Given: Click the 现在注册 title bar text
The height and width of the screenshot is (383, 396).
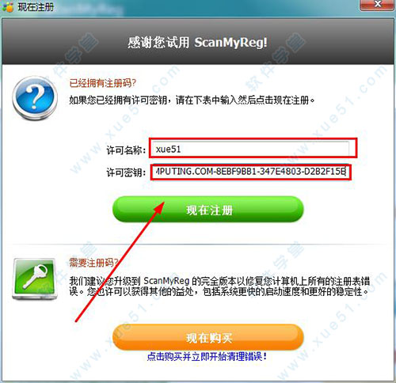Looking at the screenshot, I should tap(36, 6).
